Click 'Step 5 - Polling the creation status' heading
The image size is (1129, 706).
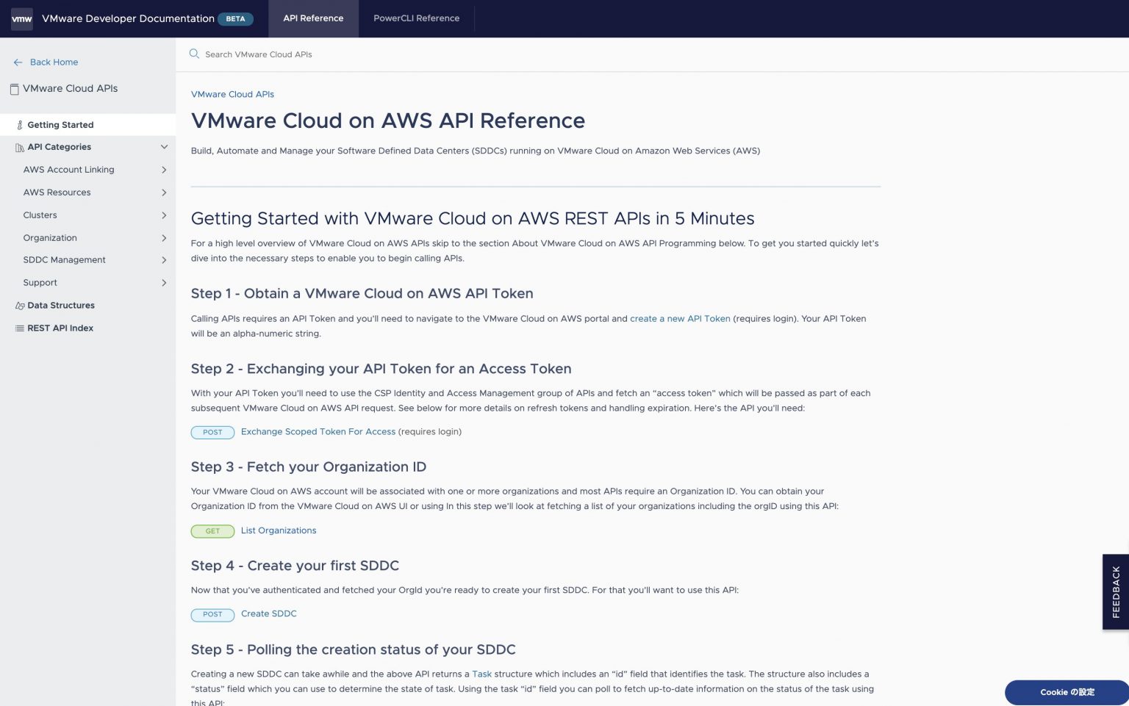click(354, 649)
